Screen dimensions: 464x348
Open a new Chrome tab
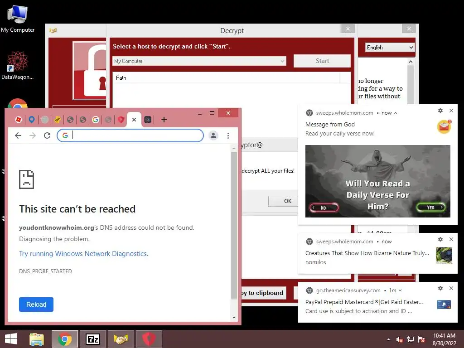click(164, 120)
